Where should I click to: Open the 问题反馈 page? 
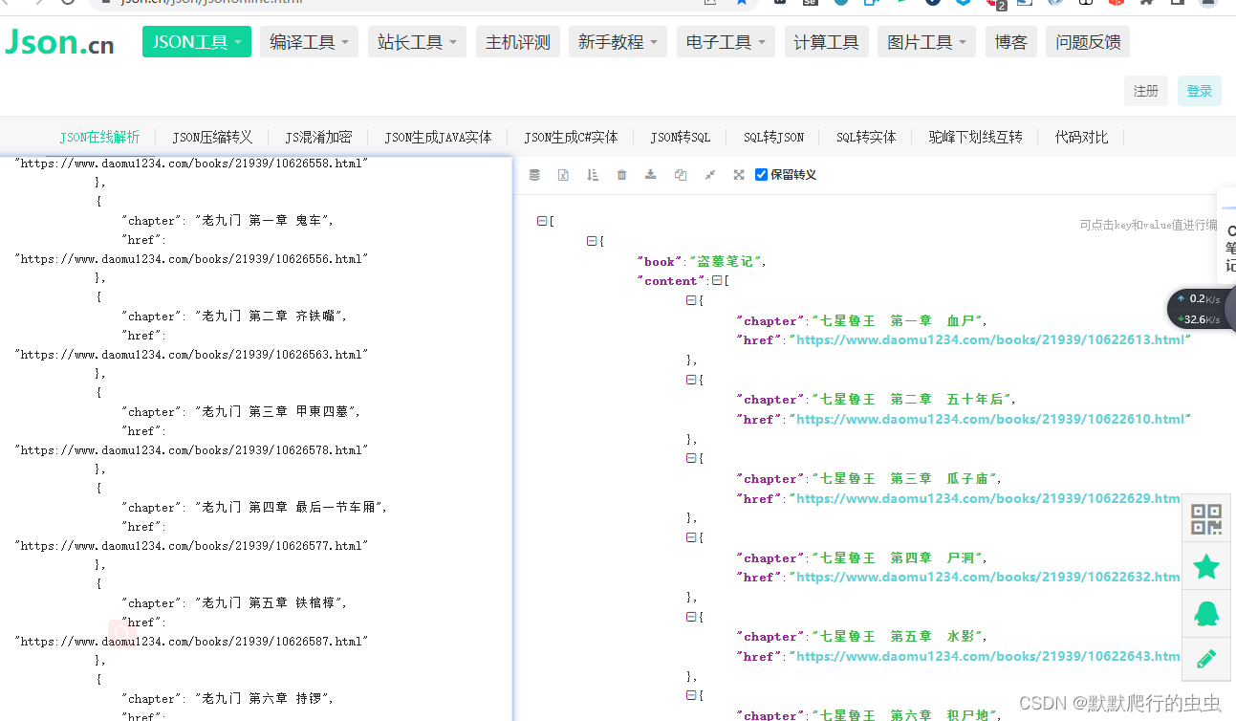point(1088,42)
